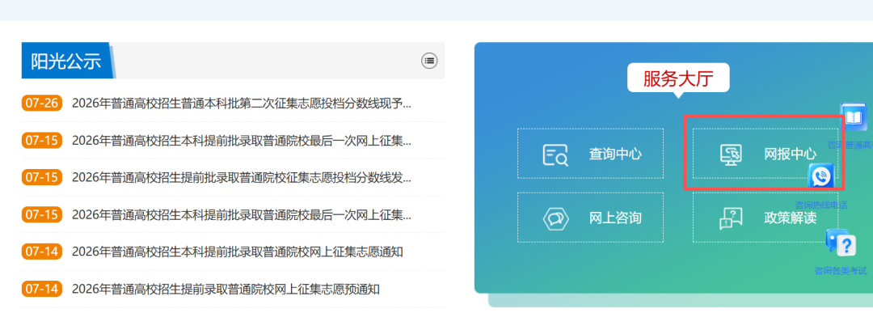Open notice 提前批录取普通院校征集志愿投档分数线发
The height and width of the screenshot is (330, 873).
pyautogui.click(x=242, y=177)
